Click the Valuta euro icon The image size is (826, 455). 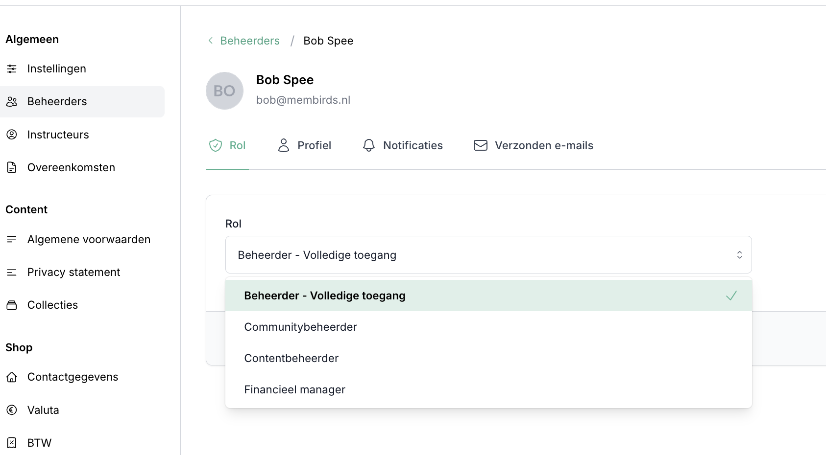[x=12, y=410]
